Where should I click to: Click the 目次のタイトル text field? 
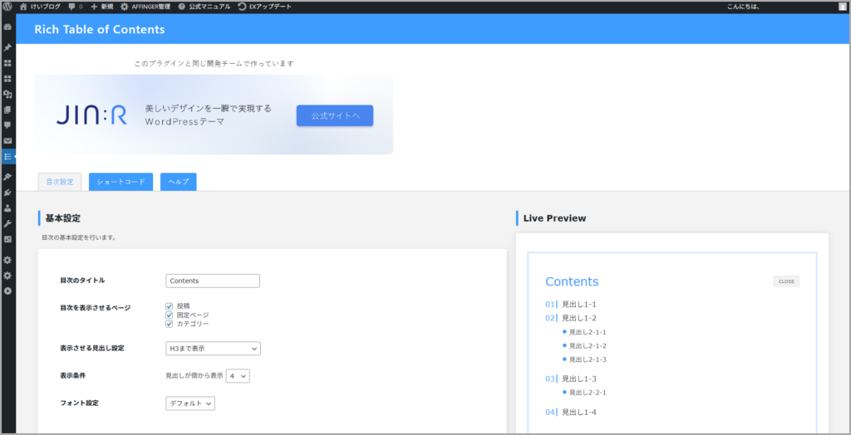(213, 281)
